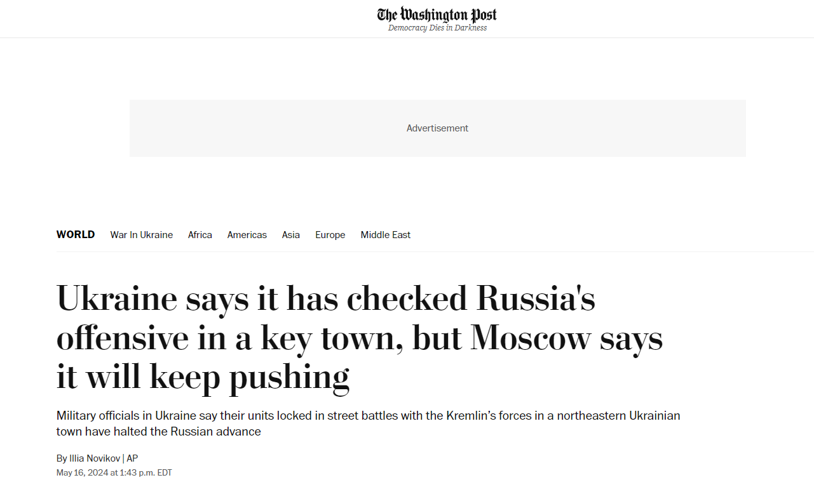
Task: Click the Democracy Dies in Darkness tagline
Action: click(x=437, y=28)
